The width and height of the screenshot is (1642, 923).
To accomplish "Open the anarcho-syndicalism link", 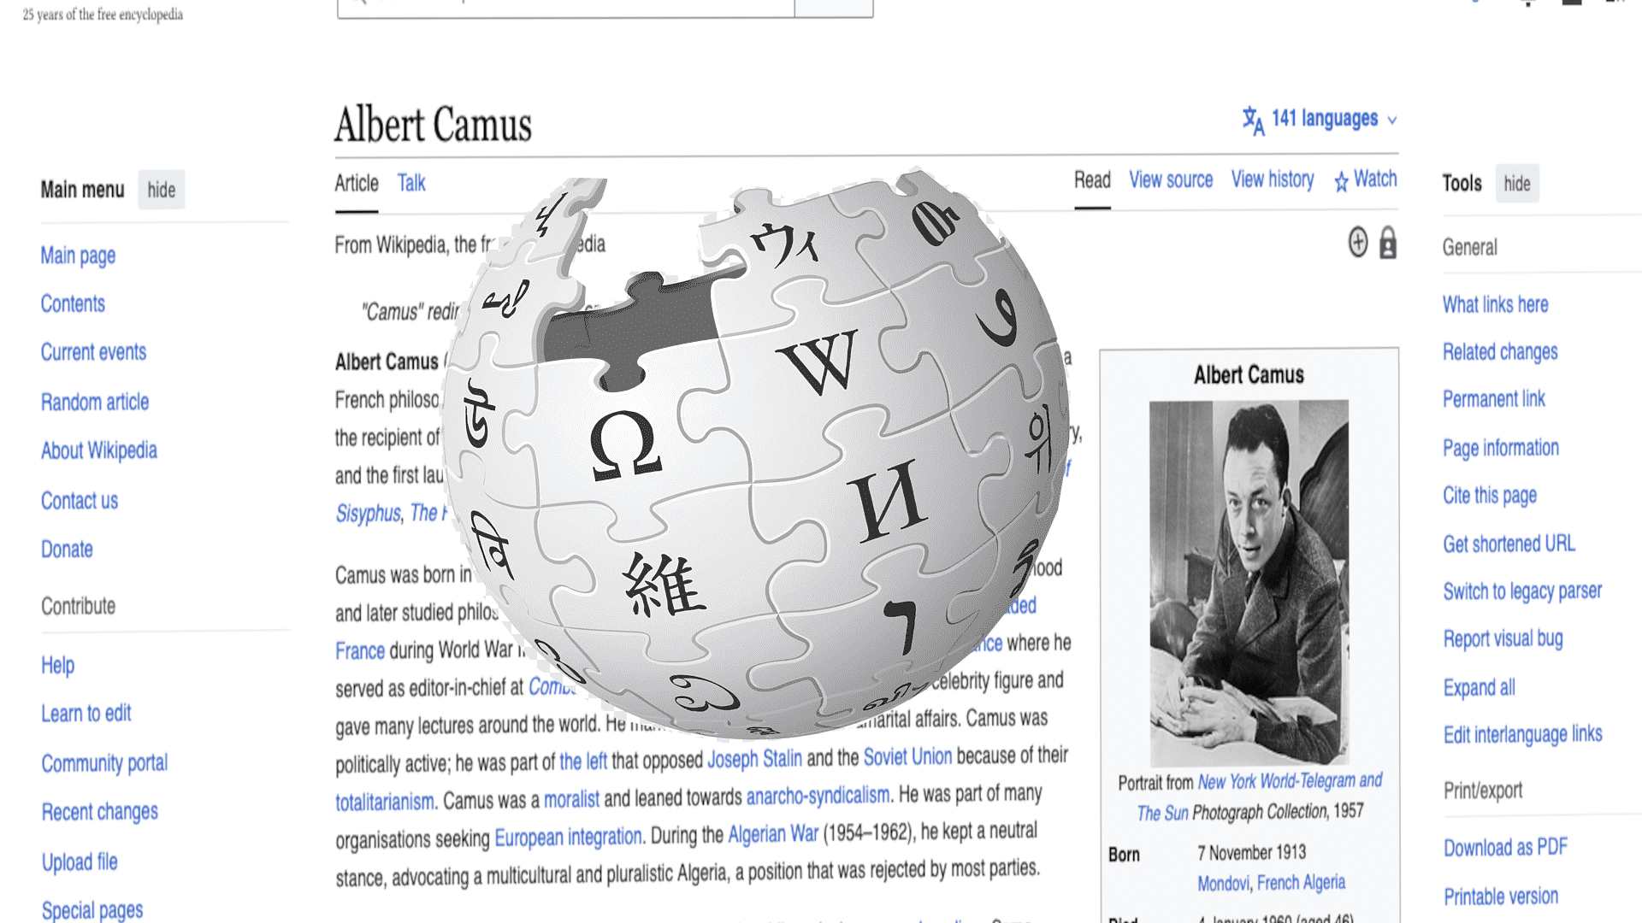I will click(818, 797).
